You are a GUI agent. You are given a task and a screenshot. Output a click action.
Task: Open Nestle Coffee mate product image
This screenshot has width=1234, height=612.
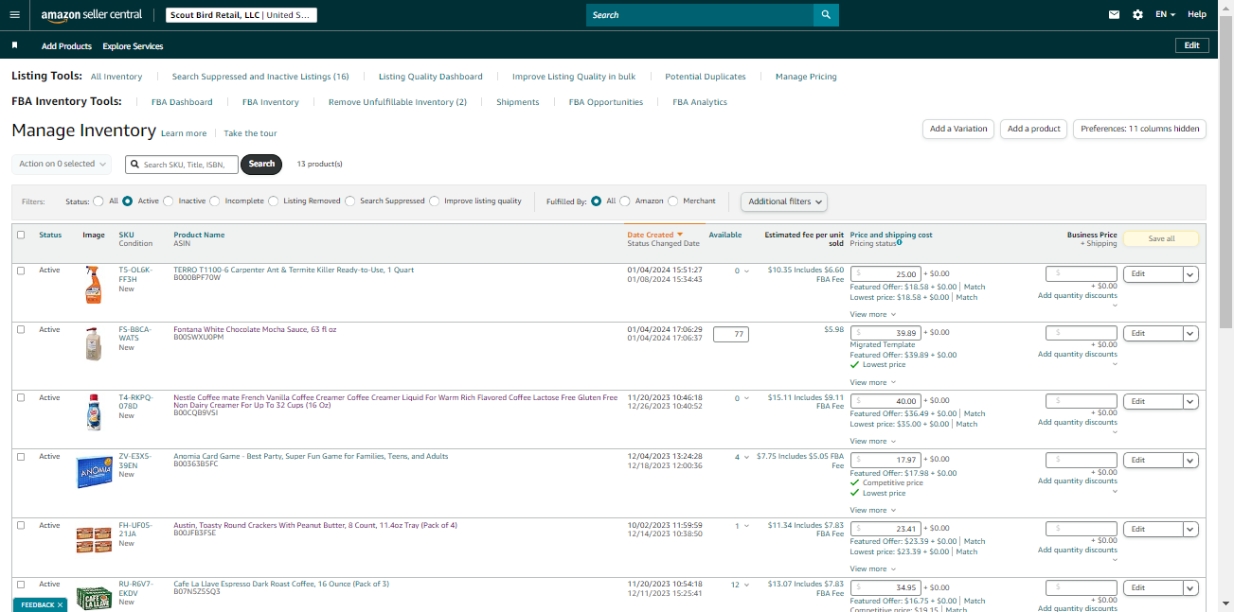[x=93, y=411]
